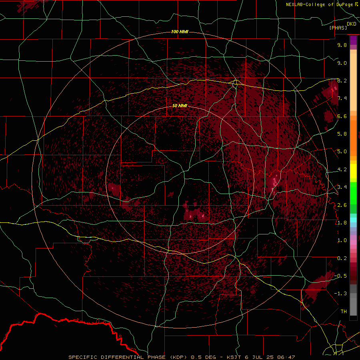Click the 6.6 value on color scale
Screen dimensions: 360x360
[342, 116]
